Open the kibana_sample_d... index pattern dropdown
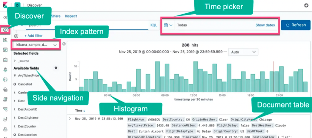 tap(36, 45)
